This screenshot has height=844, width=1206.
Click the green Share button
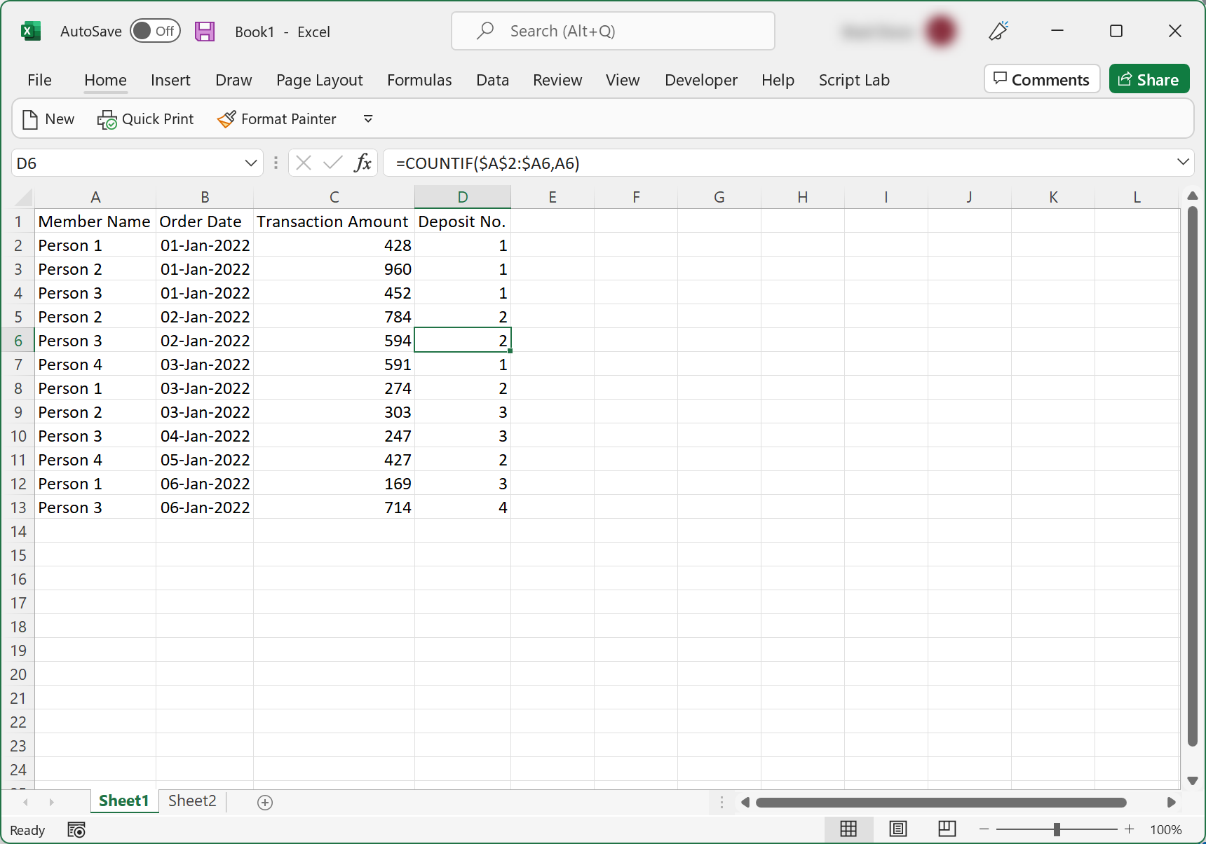pos(1149,79)
